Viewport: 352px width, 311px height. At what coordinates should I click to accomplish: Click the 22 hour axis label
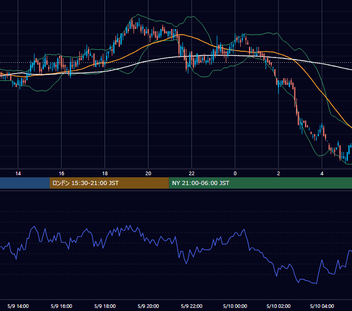[x=192, y=174]
